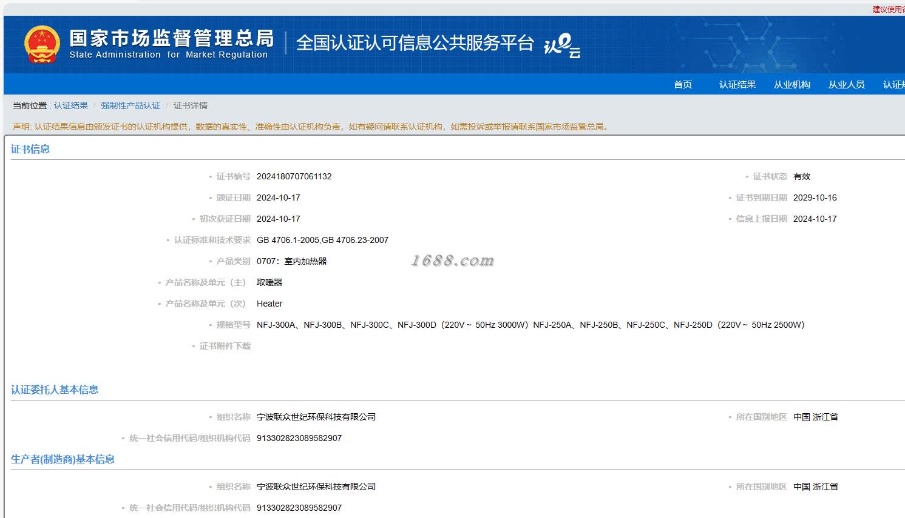The image size is (905, 518).
Task: Click manufacturer region 中国 浙江省
Action: pos(816,486)
